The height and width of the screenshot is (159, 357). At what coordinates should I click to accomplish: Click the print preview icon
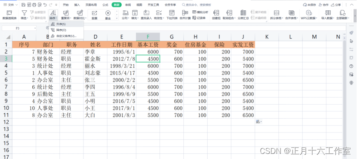(x=40, y=5)
